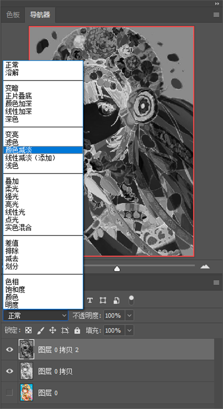Click the lock all padlock icon
The height and width of the screenshot is (409, 223).
tap(77, 330)
